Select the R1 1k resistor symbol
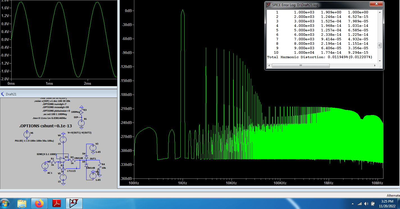Screen dimensions: 400x209 (53, 162)
